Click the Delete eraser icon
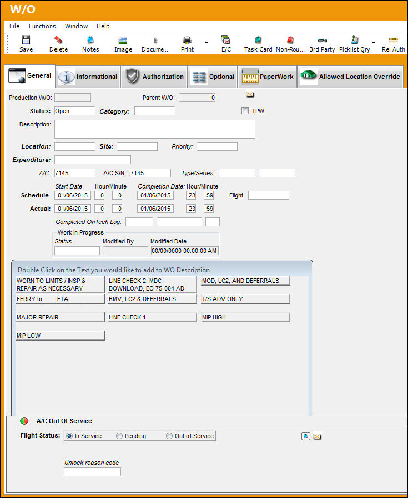This screenshot has width=408, height=498. (58, 40)
